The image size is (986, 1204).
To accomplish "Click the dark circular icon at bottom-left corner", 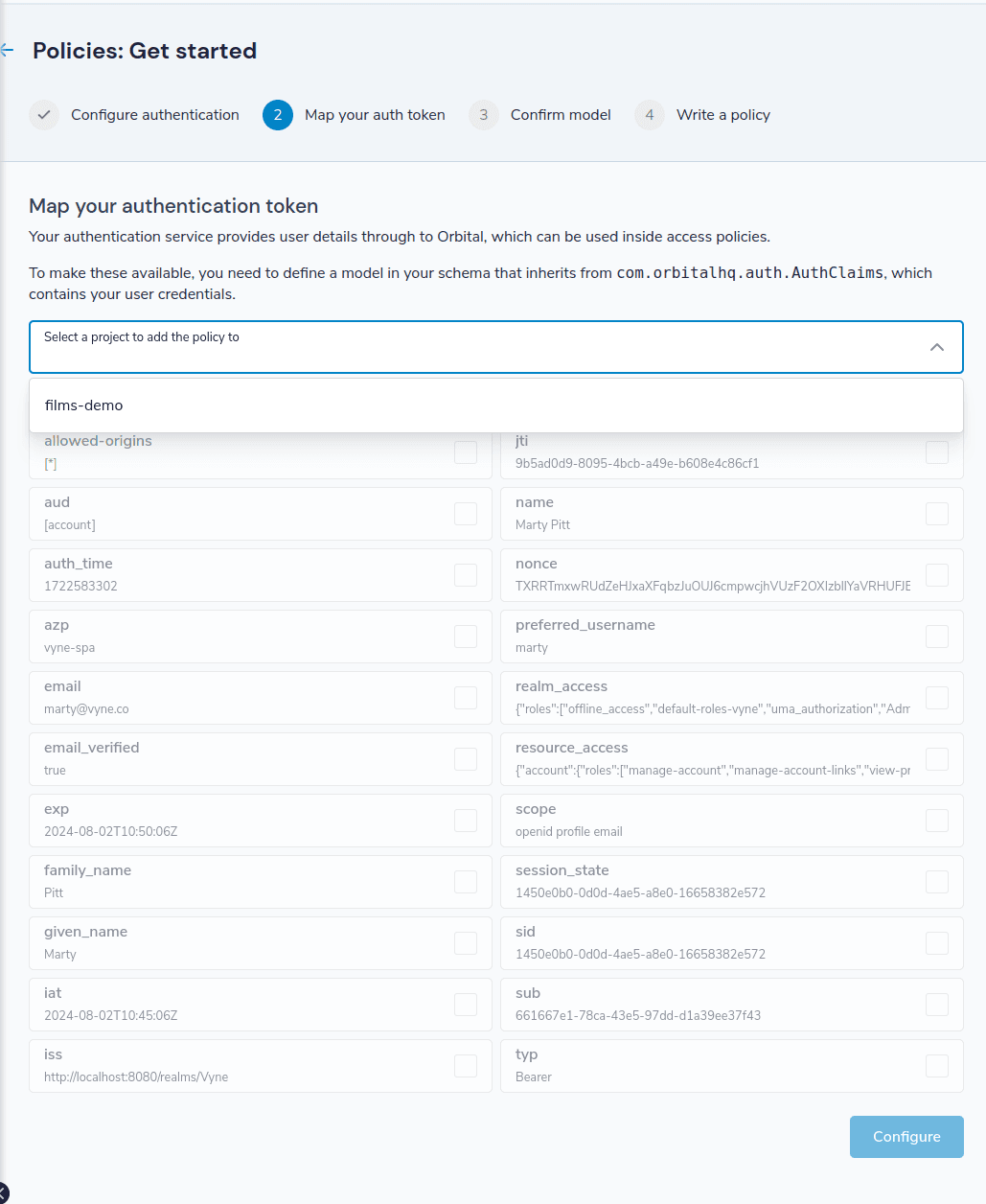I will click(2, 1194).
